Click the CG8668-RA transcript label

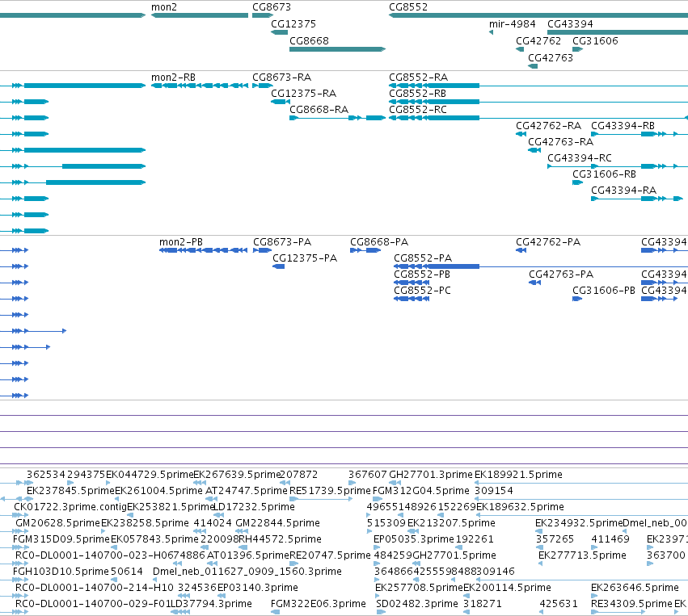tap(319, 110)
